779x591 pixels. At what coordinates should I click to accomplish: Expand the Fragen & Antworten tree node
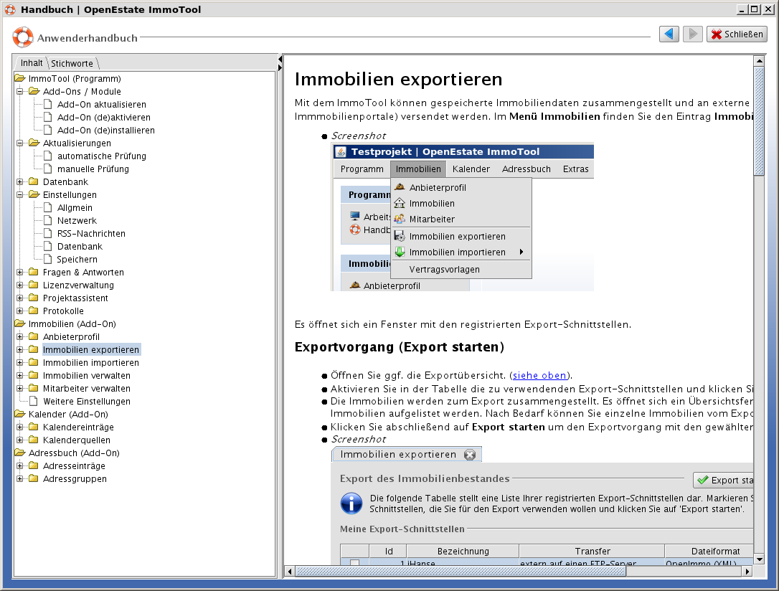[20, 273]
